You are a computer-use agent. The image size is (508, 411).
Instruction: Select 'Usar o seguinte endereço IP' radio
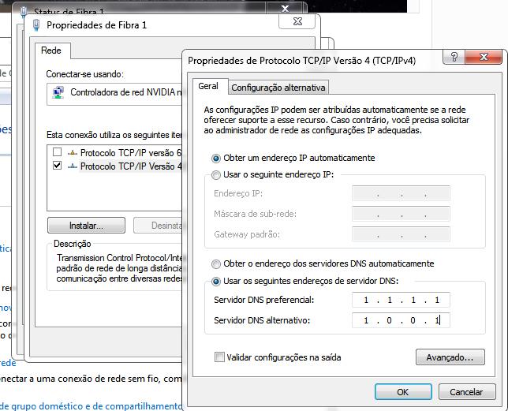pos(216,175)
